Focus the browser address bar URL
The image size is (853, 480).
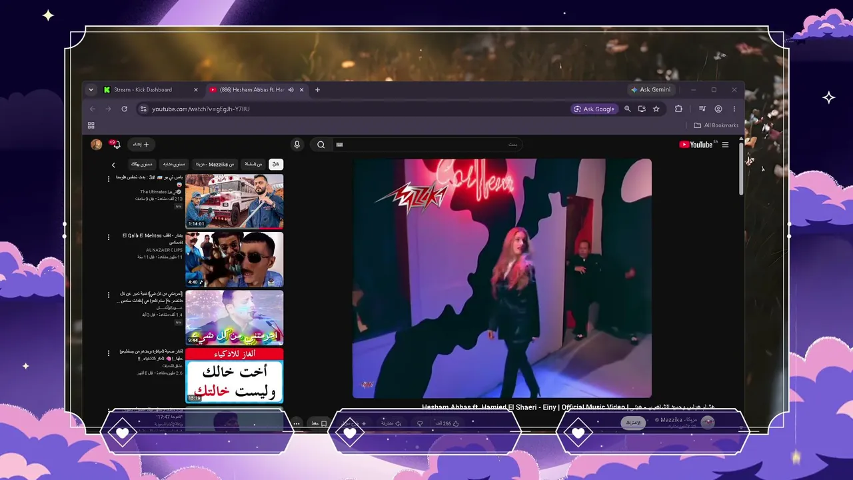(201, 109)
